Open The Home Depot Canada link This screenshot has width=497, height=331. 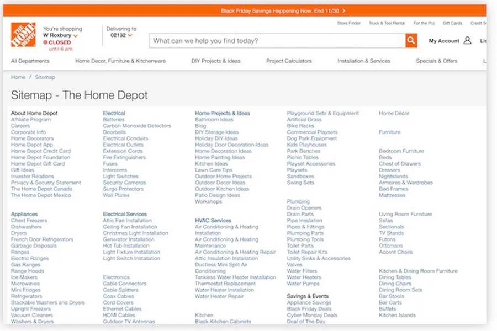point(41,189)
